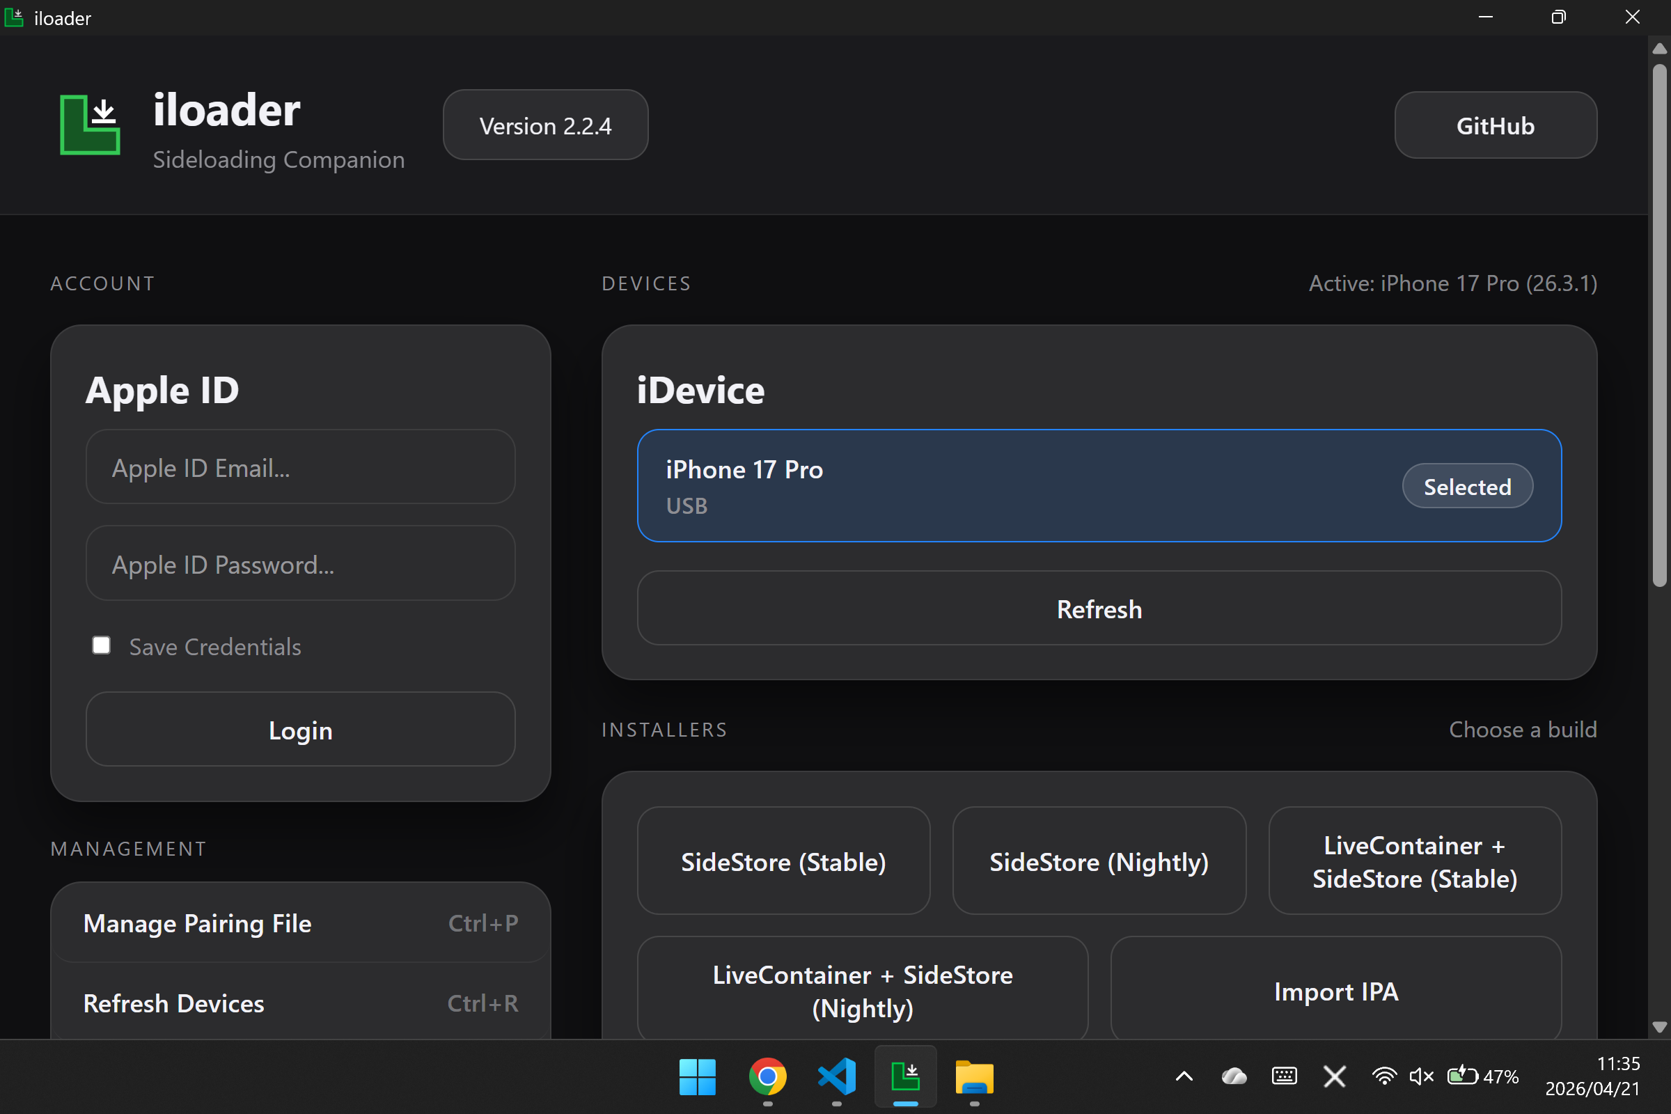Click the 'Choose a build' text
The height and width of the screenshot is (1114, 1671).
(x=1523, y=729)
